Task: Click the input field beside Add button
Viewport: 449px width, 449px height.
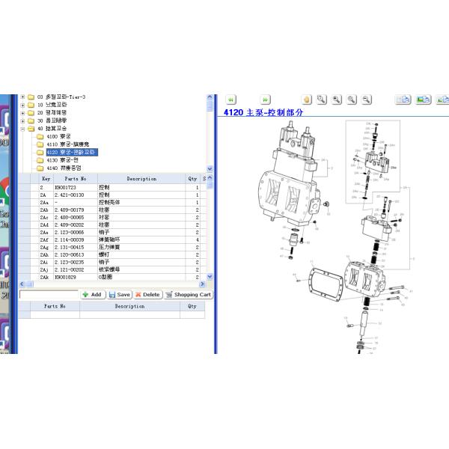Action: click(49, 295)
